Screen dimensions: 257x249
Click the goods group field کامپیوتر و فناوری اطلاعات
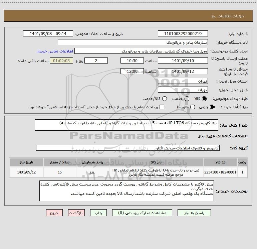(x=128, y=148)
